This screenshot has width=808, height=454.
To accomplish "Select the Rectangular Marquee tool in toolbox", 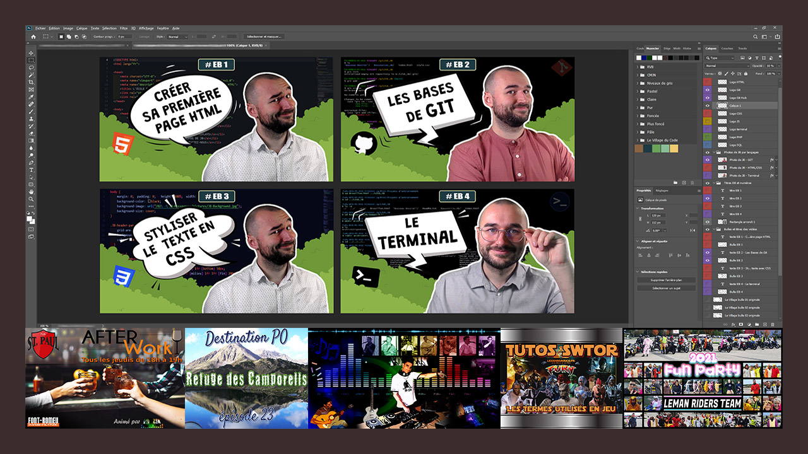I will [31, 61].
